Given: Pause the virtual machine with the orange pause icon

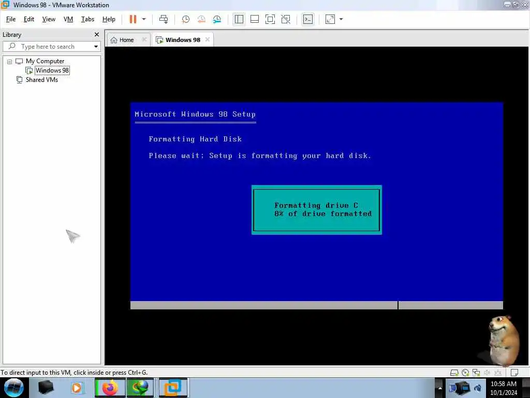Looking at the screenshot, I should pos(133,19).
